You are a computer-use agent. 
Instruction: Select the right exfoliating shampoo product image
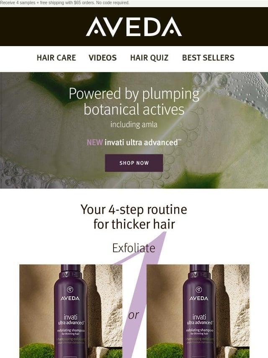198,311
